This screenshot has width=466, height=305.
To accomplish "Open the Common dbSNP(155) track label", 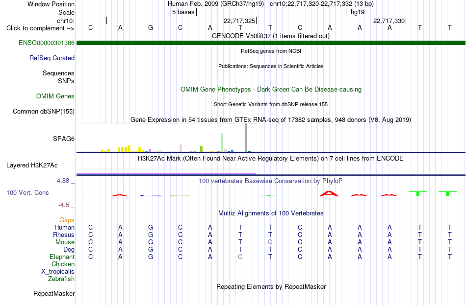I will pyautogui.click(x=43, y=111).
